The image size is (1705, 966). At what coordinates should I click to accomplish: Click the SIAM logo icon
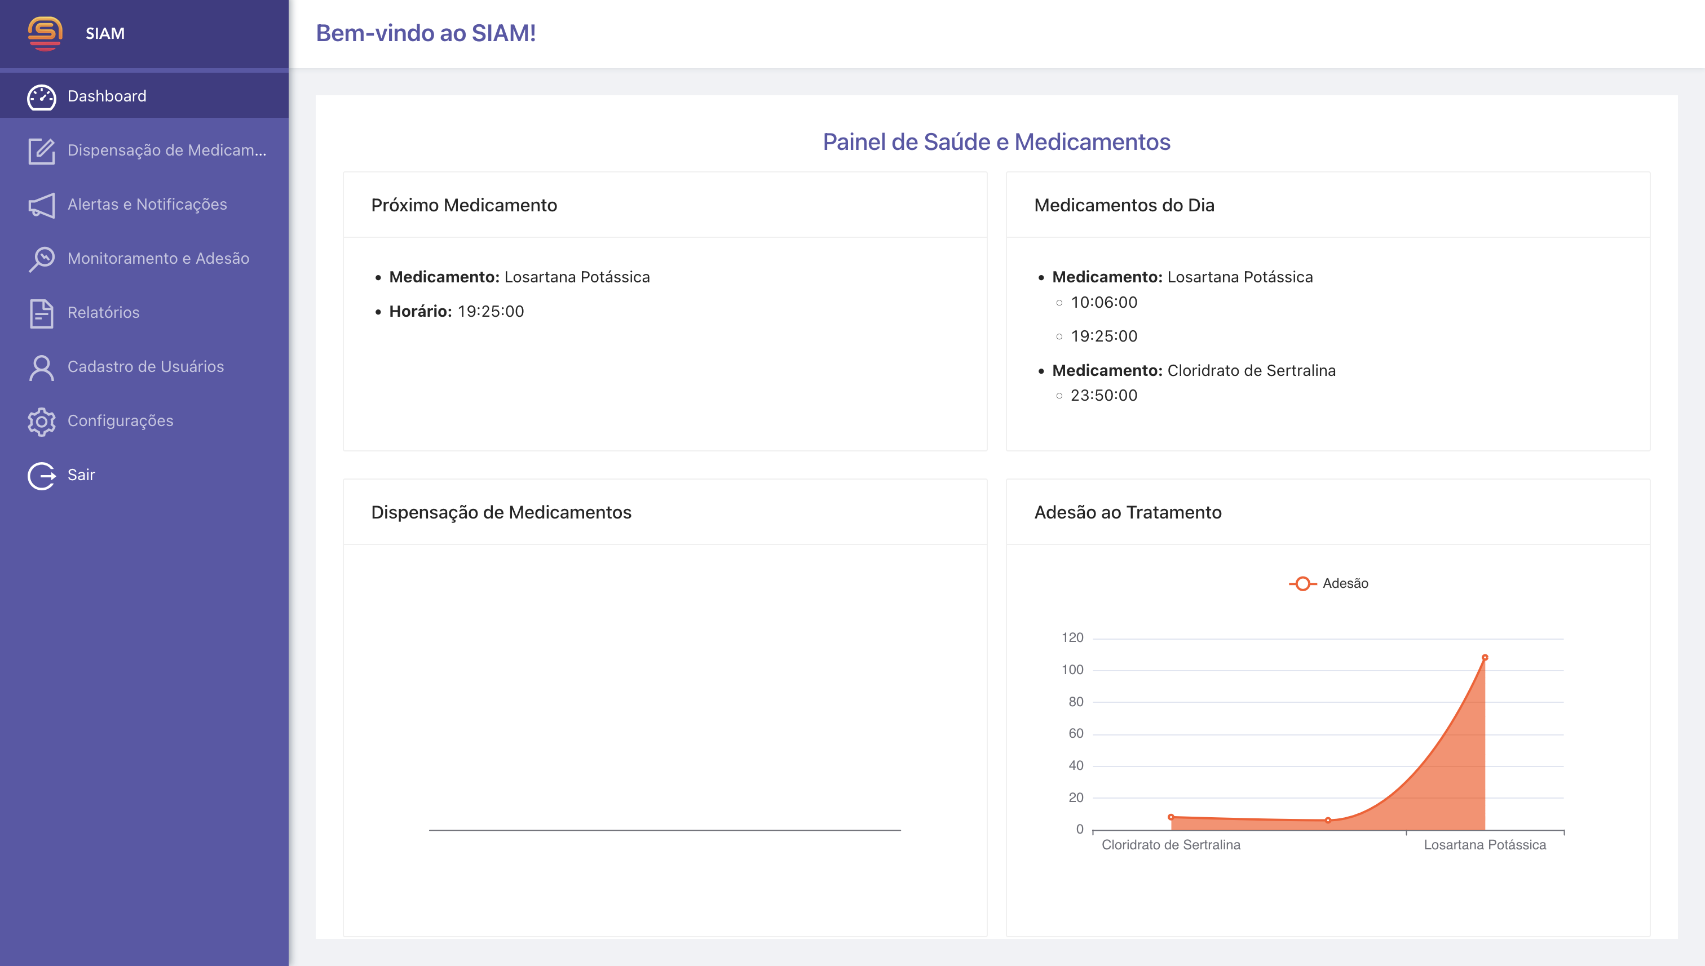45,33
